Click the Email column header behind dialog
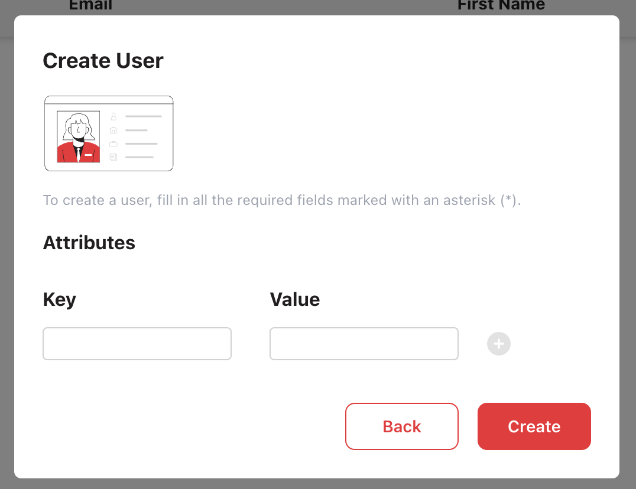 (x=90, y=5)
